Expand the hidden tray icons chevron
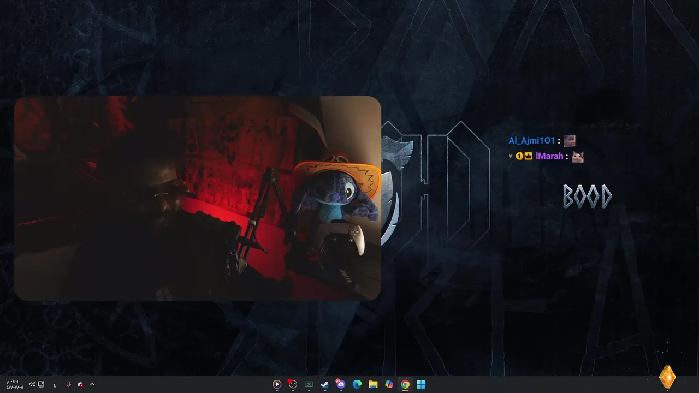699x393 pixels. [x=92, y=384]
